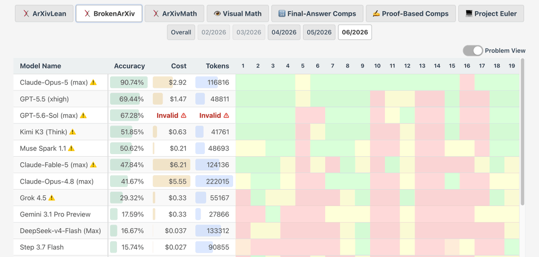The image size is (539, 257).
Task: Click problem column header 10
Action: 377,66
